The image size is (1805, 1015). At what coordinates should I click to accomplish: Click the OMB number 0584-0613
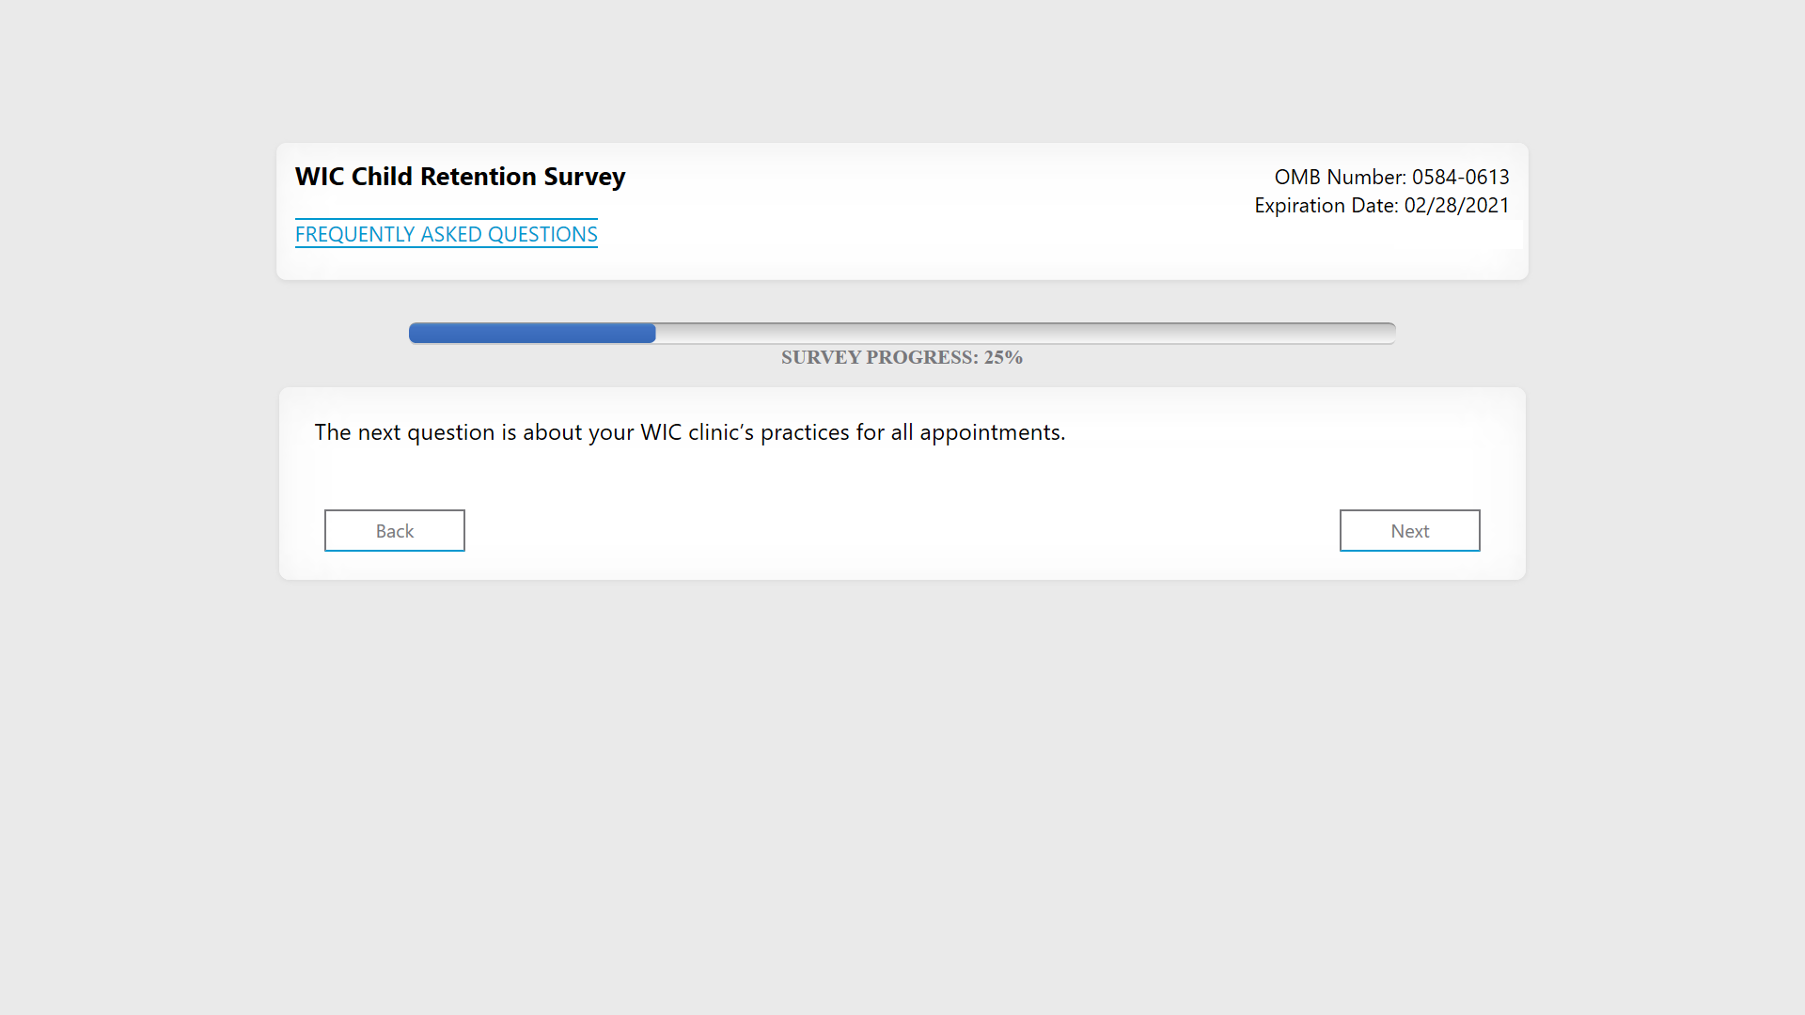(x=1460, y=177)
